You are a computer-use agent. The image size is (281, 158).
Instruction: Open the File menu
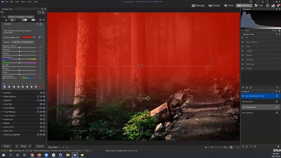pos(7,2)
